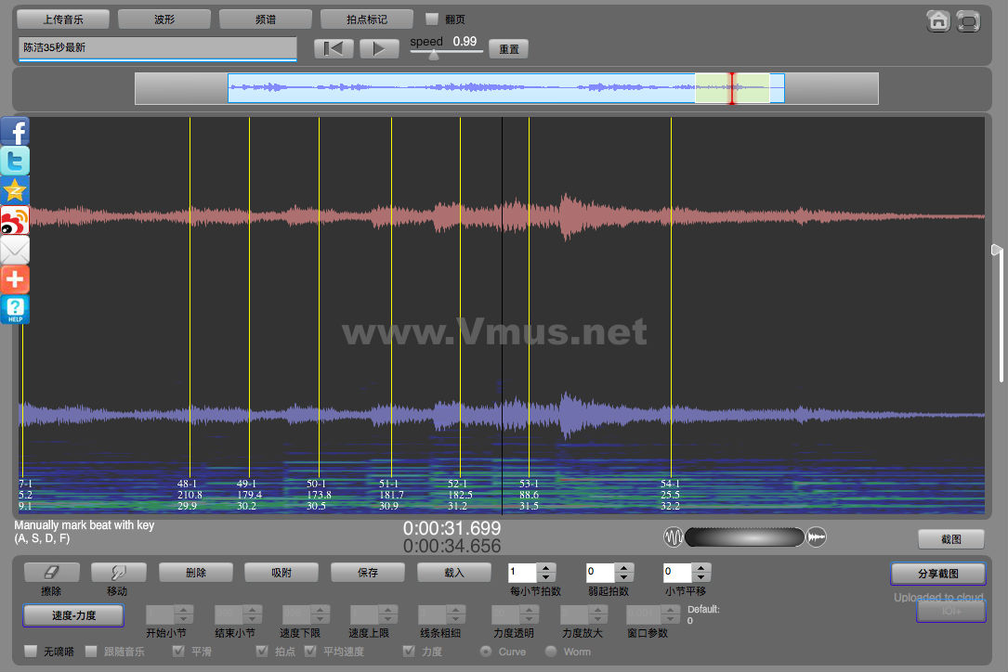Viewport: 1008px width, 672px height.
Task: Go to home via house icon
Action: pyautogui.click(x=938, y=20)
